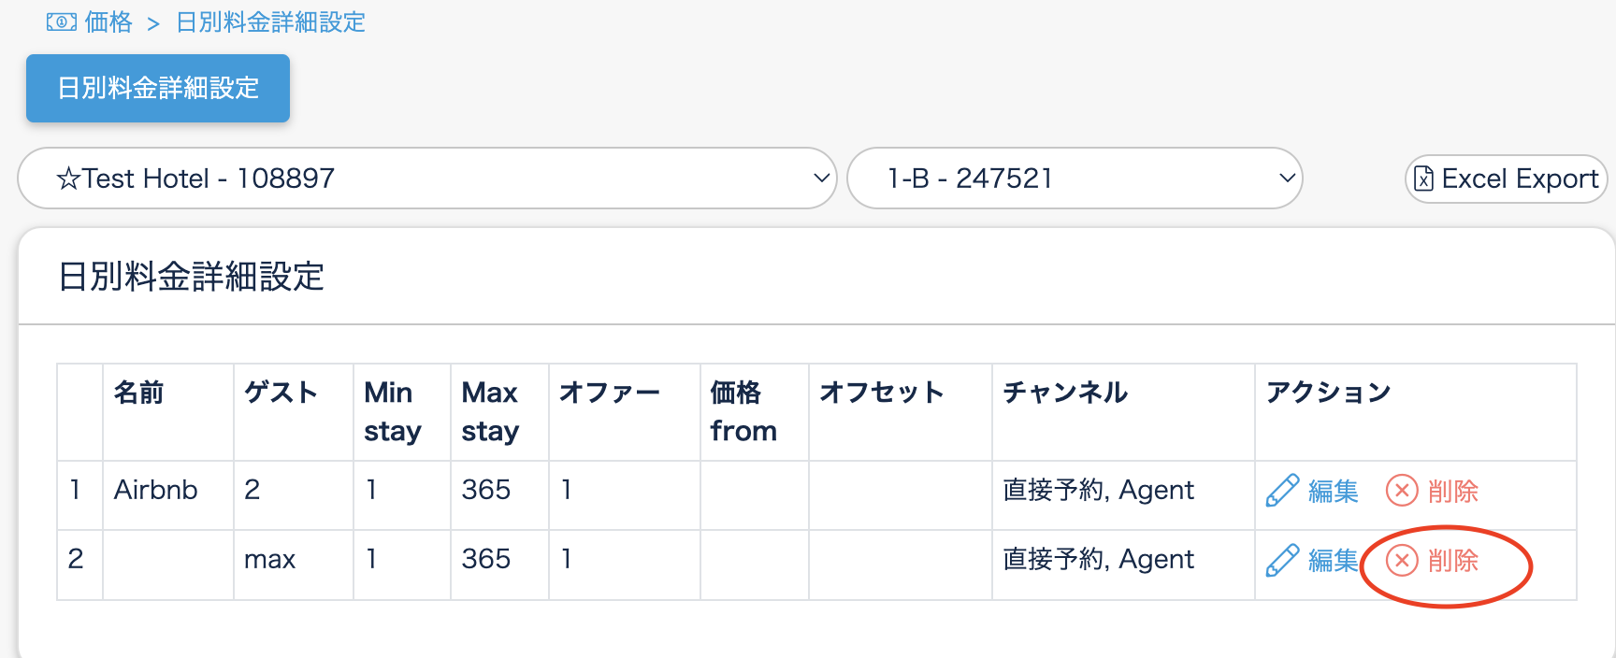
Task: Click the pencil edit icon for Airbnb row
Action: click(x=1282, y=491)
